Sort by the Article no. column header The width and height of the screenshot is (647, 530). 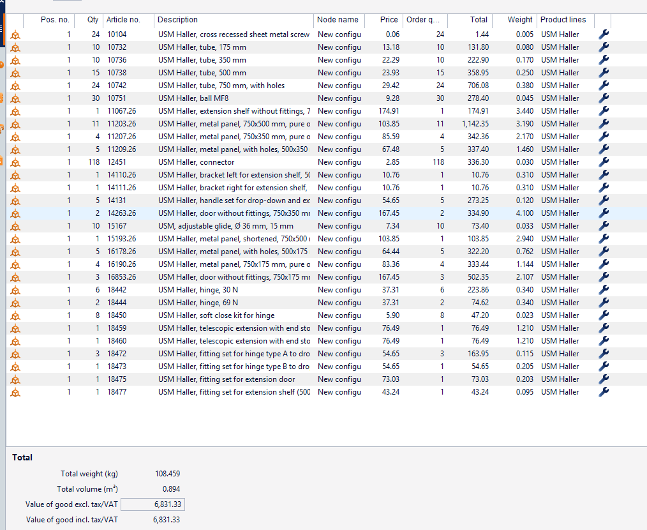[x=128, y=20]
